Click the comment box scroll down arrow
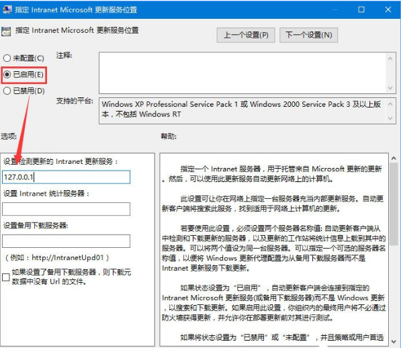 pos(390,88)
